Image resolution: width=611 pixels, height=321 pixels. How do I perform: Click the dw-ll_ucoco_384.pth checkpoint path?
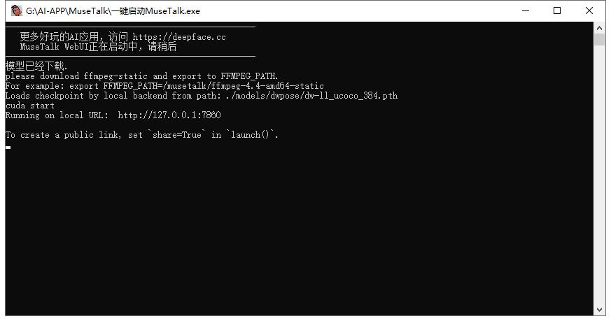click(x=351, y=95)
